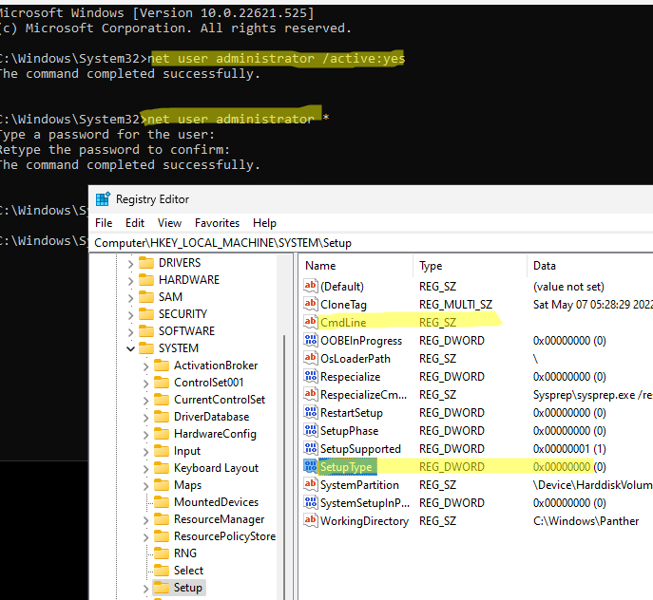Click the SetupPhase DWORD icon
653x600 pixels.
310,430
